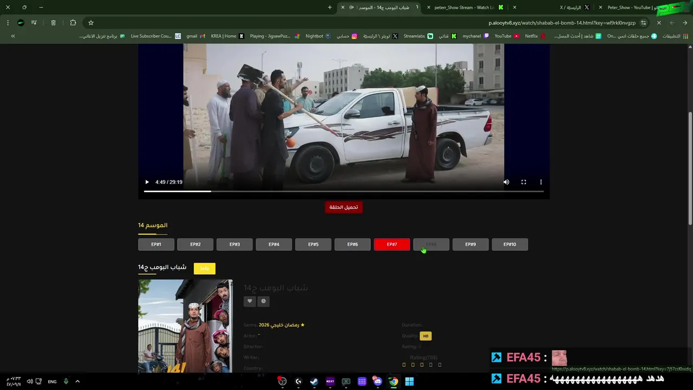
Task: Open Steam from the taskbar
Action: [x=314, y=381]
